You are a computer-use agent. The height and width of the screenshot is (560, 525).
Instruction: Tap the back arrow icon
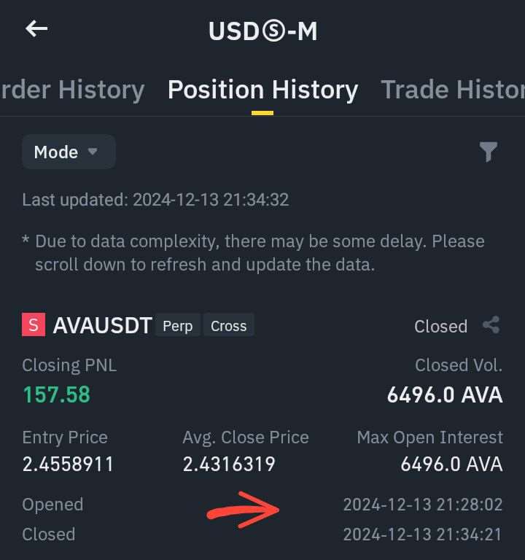tap(36, 29)
